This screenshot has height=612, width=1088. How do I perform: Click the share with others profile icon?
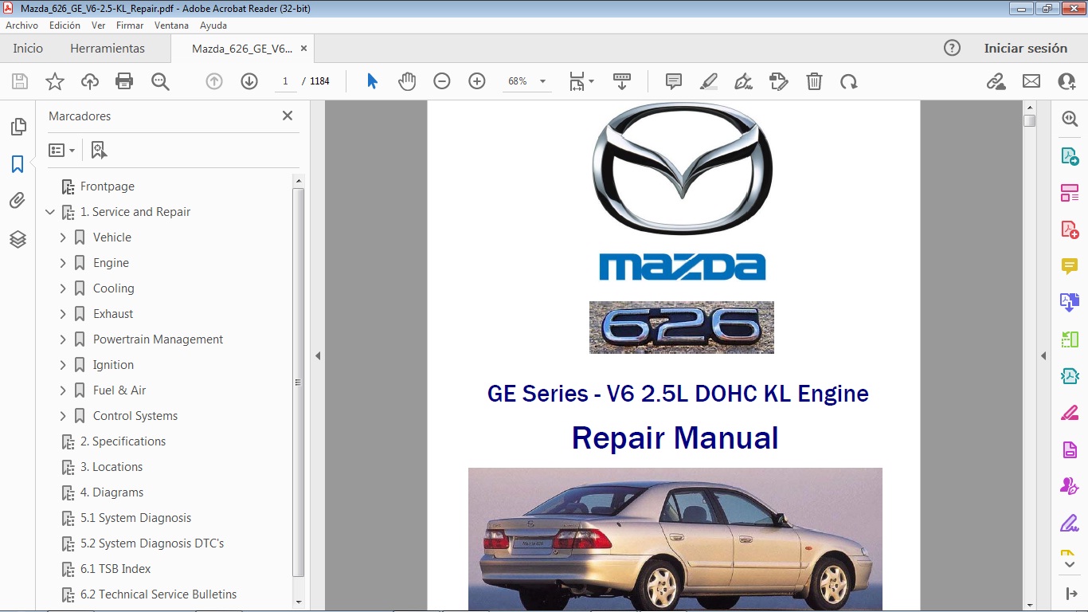pyautogui.click(x=1066, y=81)
